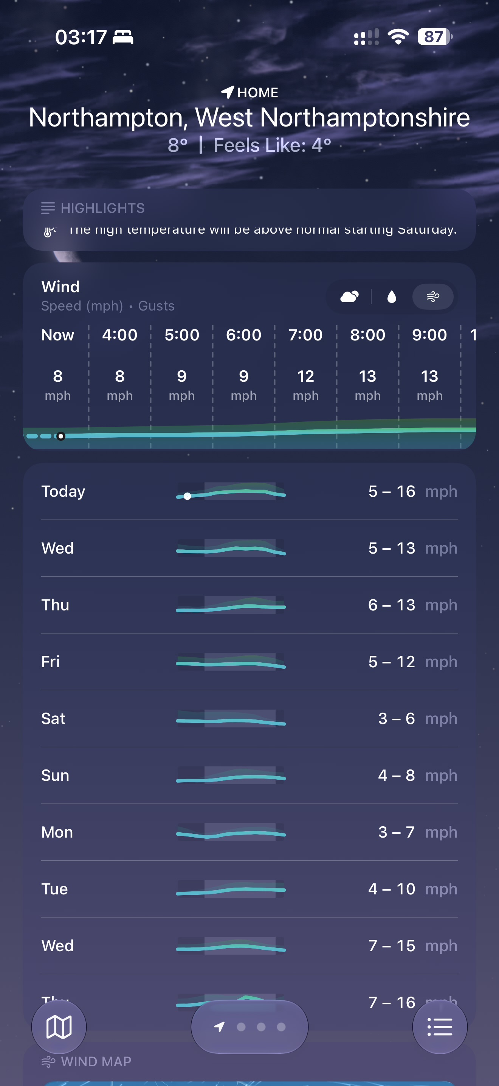
Task: Open the map view button
Action: 59,1027
